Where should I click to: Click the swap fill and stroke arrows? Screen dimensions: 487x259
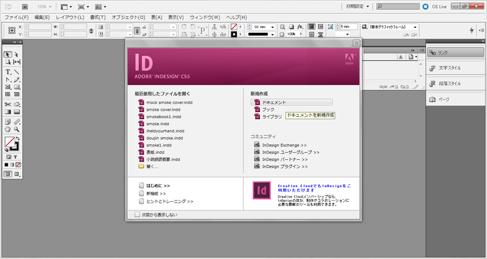(18, 139)
